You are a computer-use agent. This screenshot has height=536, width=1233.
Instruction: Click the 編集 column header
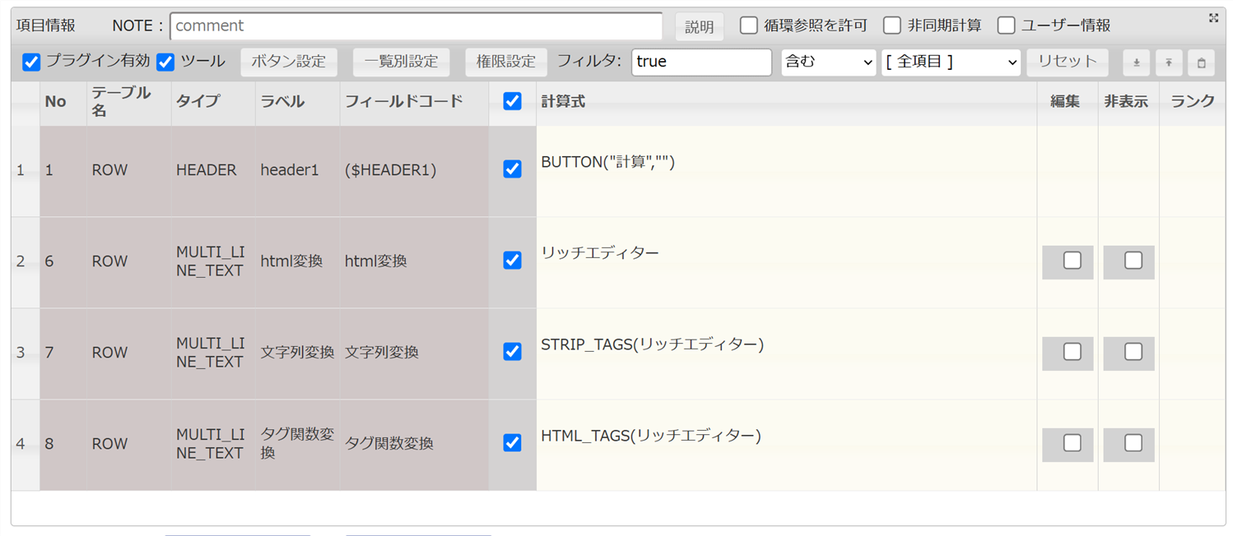point(1068,103)
